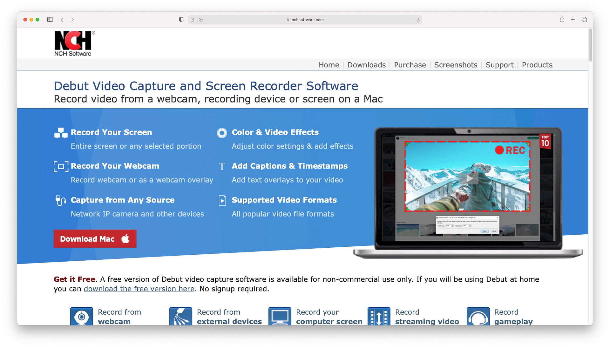Click the Record your computer screen icon
The image size is (610, 348).
point(280,317)
